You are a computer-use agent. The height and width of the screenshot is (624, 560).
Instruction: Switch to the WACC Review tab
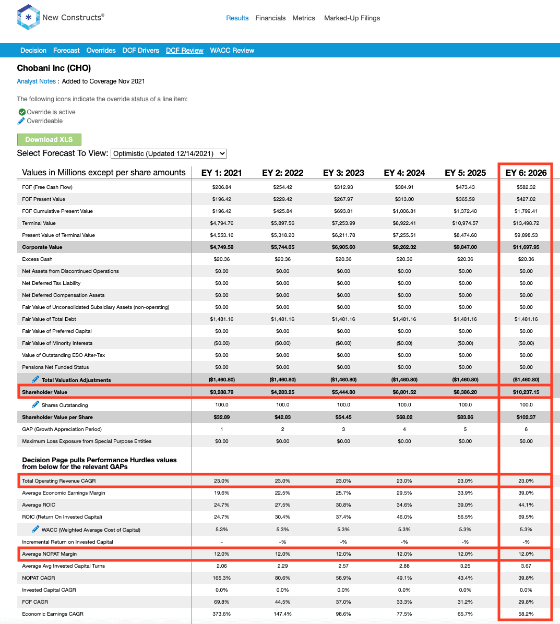coord(232,50)
